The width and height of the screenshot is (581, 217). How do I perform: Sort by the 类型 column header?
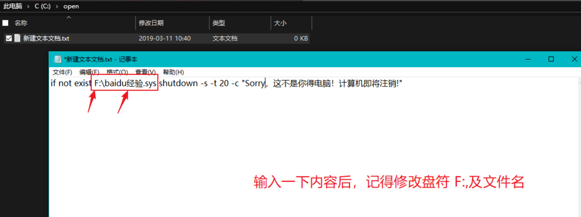(219, 23)
